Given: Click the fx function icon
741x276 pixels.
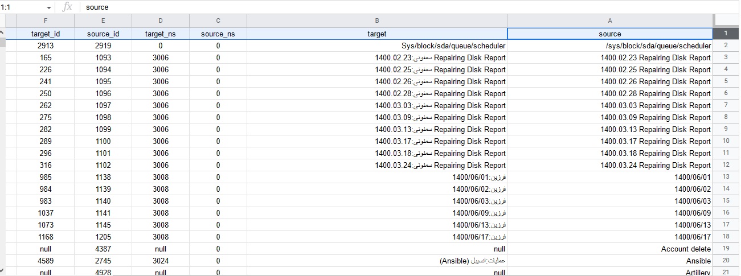Looking at the screenshot, I should 67,7.
